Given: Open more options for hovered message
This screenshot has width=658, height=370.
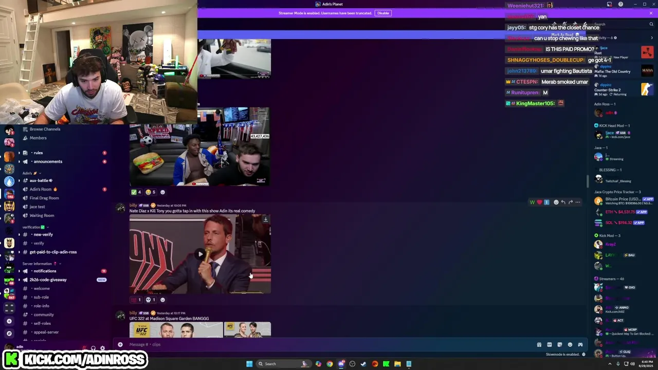Looking at the screenshot, I should (x=578, y=202).
